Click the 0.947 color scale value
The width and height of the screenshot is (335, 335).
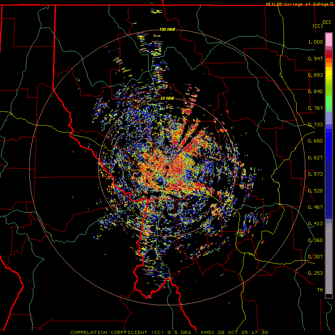pos(315,58)
